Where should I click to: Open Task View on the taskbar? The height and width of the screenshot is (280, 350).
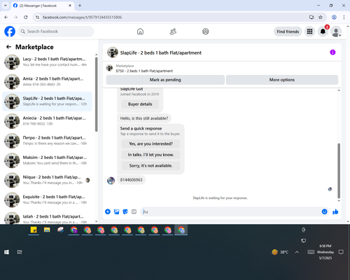click(20, 252)
